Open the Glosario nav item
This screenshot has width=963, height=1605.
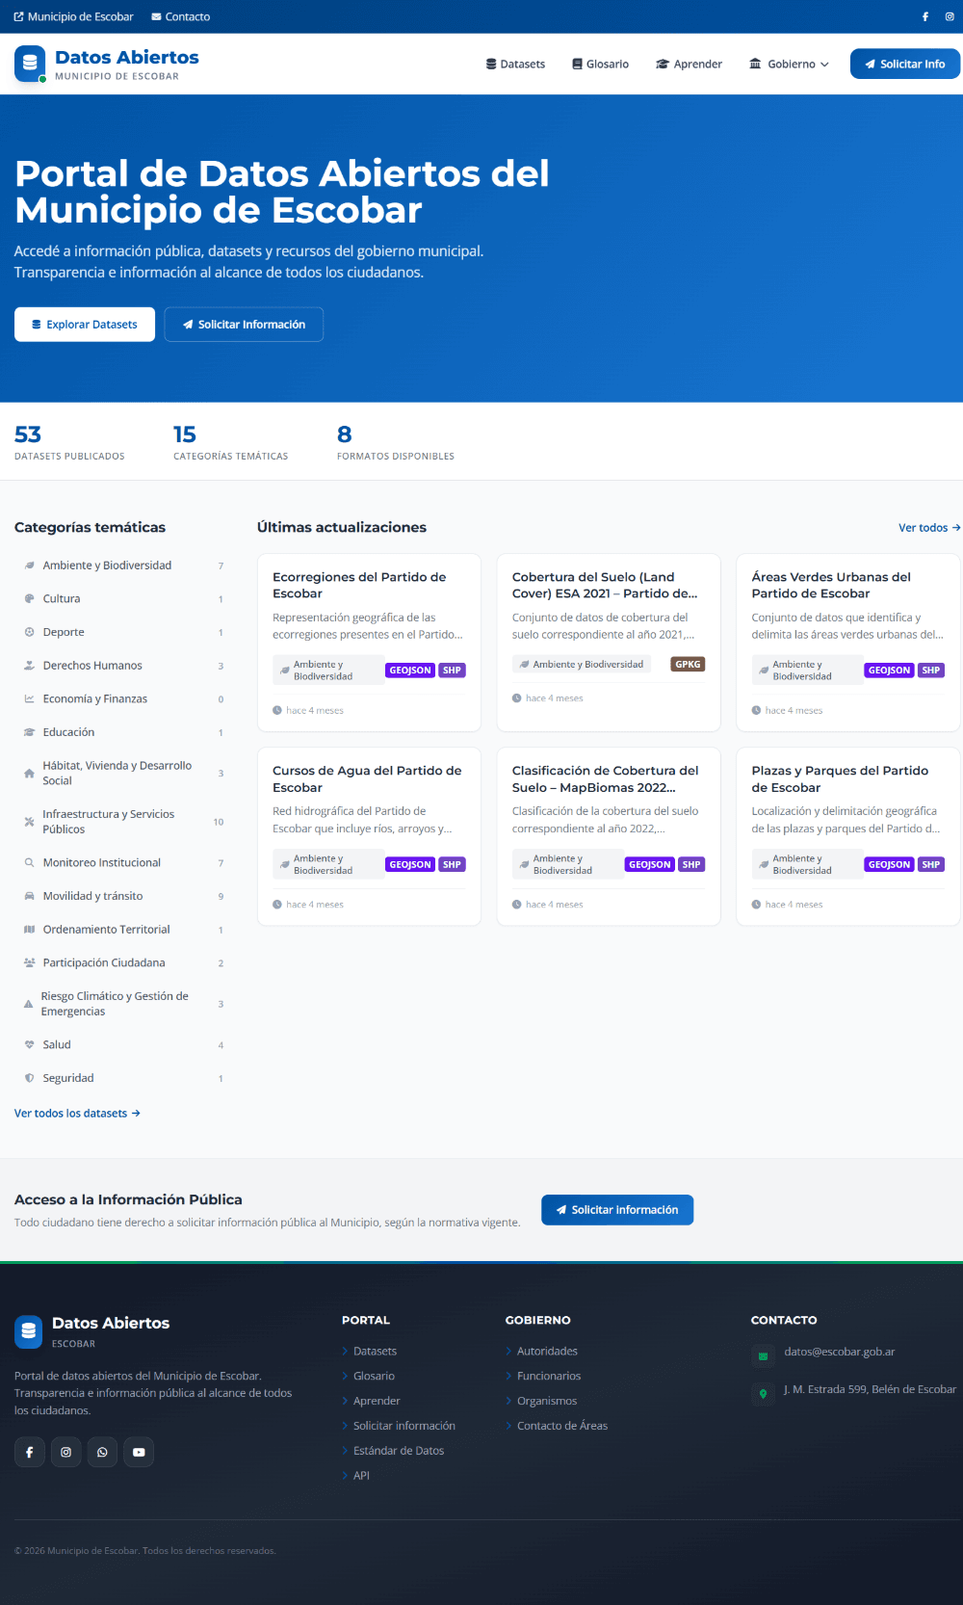(x=600, y=64)
